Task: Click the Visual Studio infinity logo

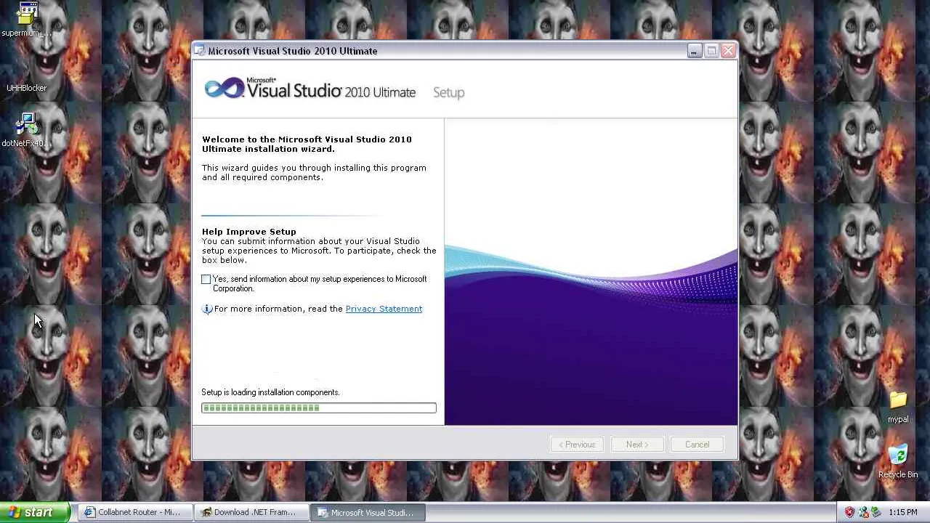Action: [x=224, y=89]
